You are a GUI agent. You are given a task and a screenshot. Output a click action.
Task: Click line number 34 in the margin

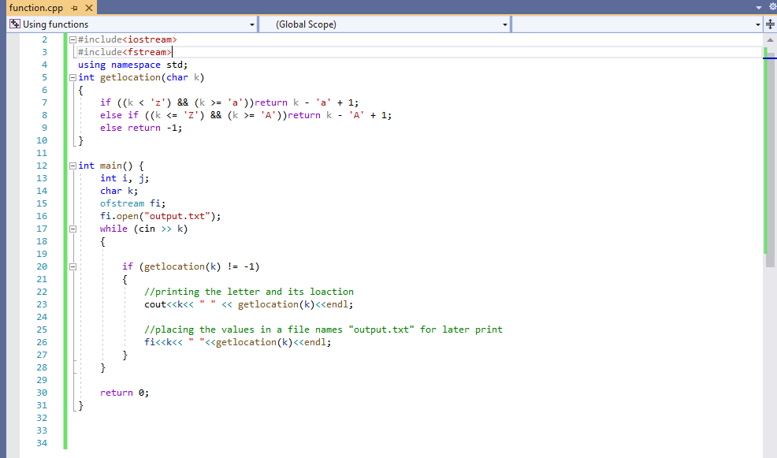[x=42, y=443]
